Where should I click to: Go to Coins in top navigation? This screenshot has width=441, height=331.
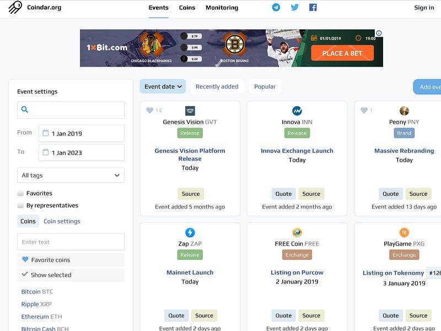[x=187, y=8]
